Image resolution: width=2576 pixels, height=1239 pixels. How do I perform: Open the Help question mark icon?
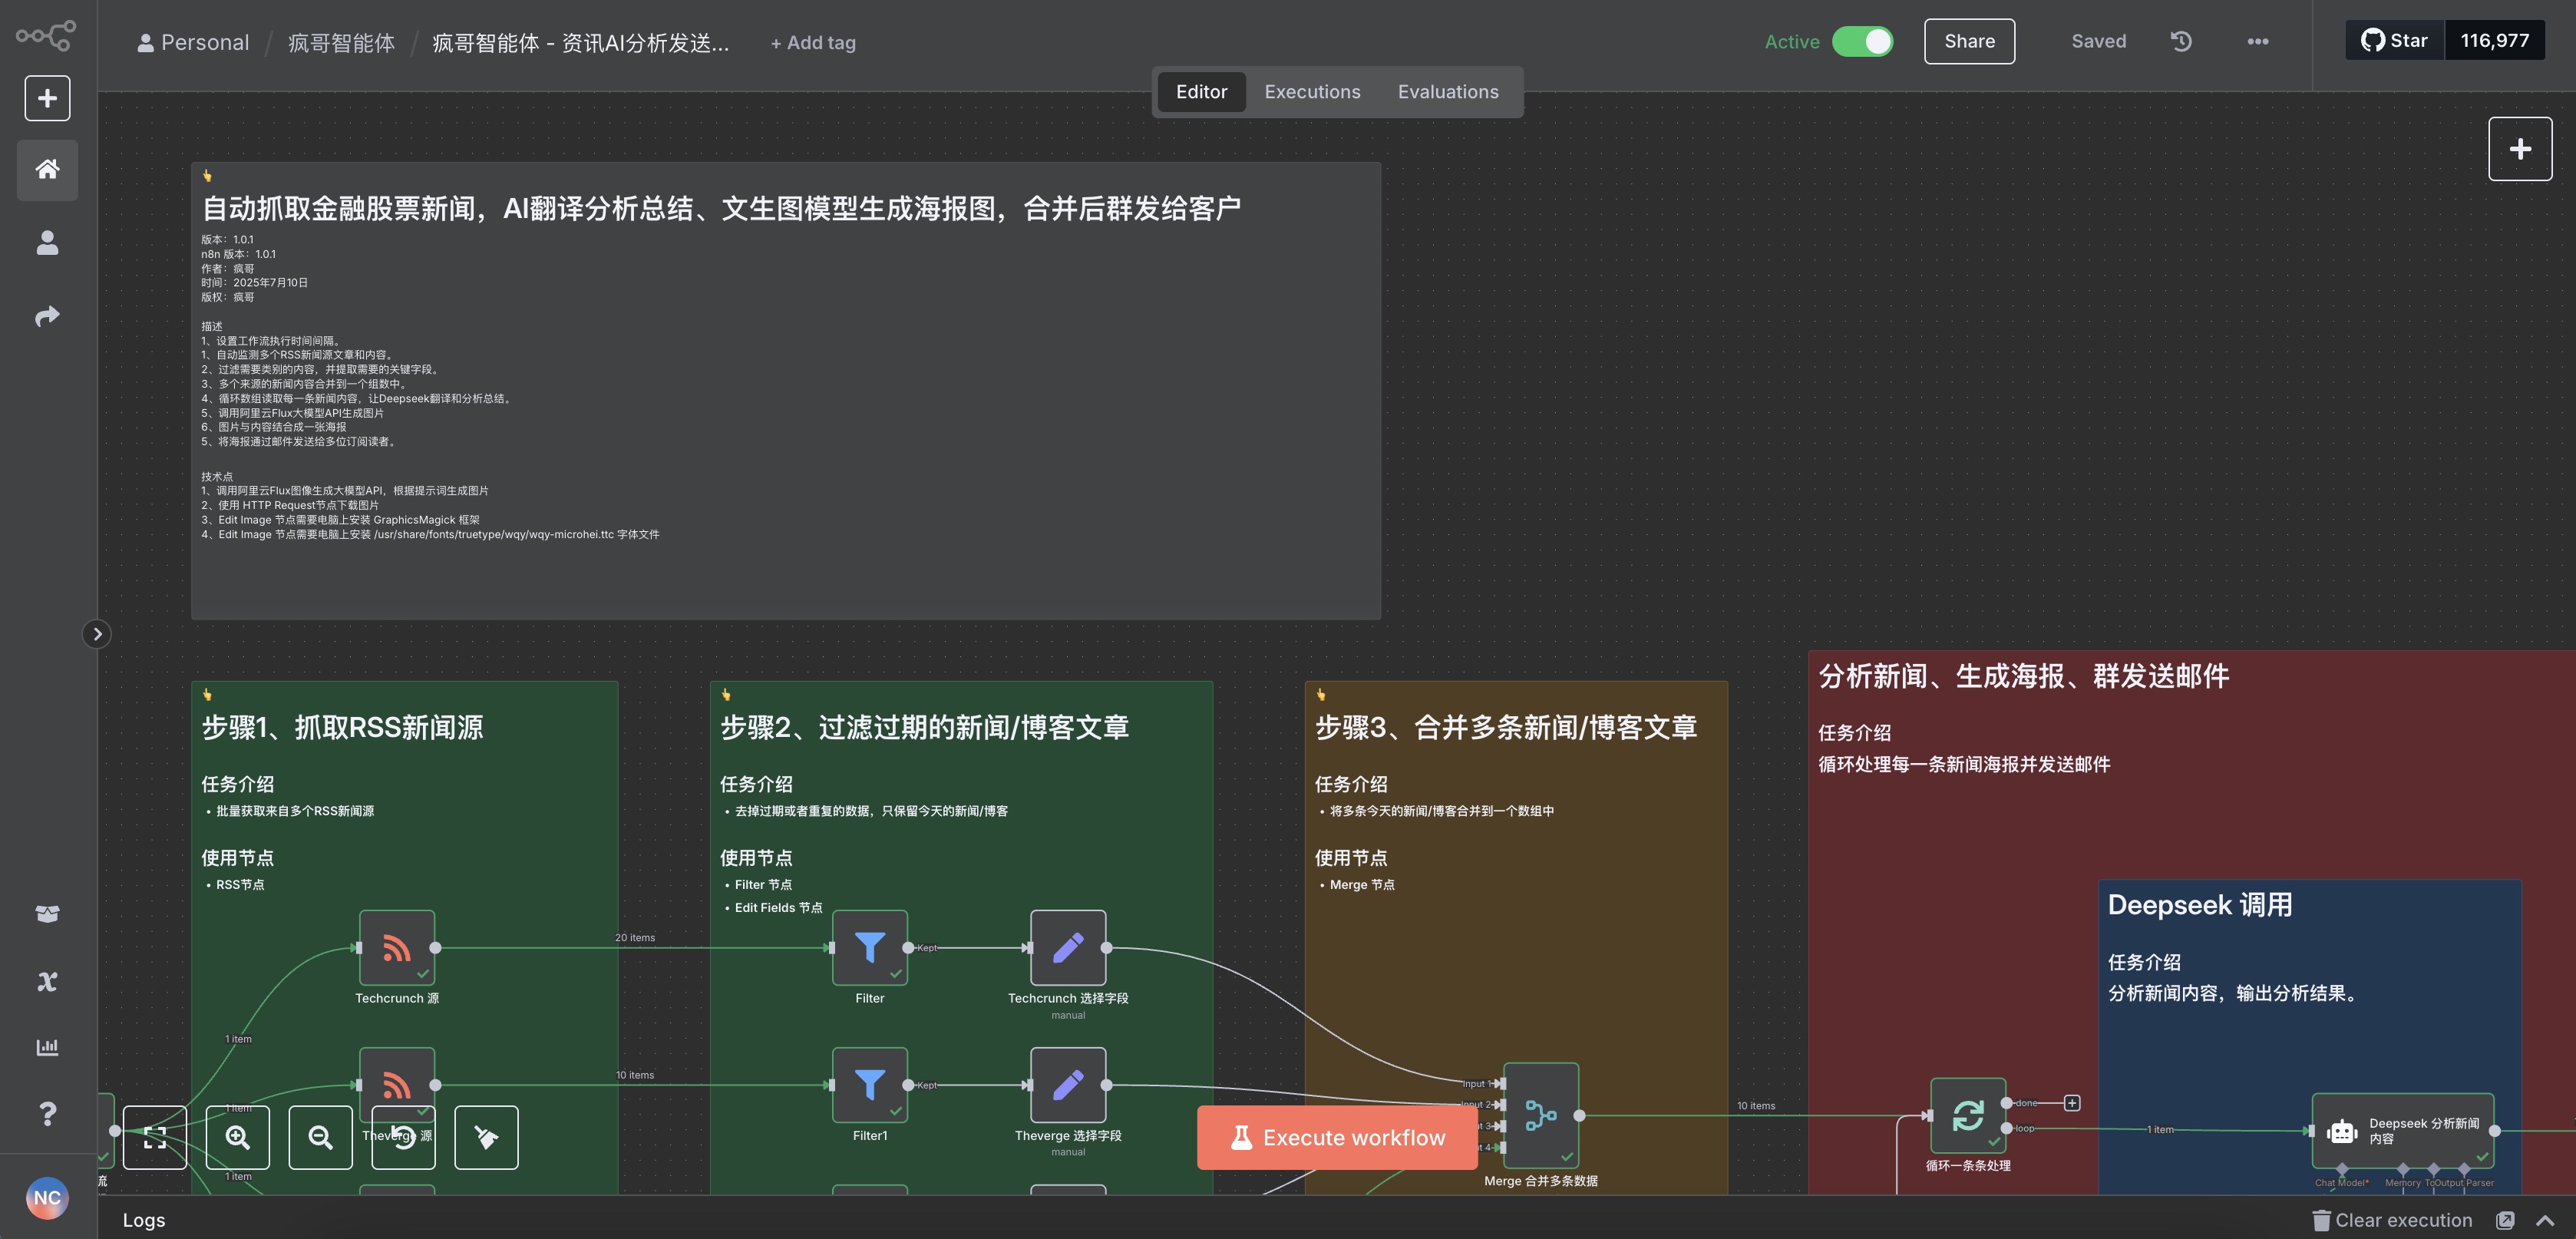(47, 1113)
